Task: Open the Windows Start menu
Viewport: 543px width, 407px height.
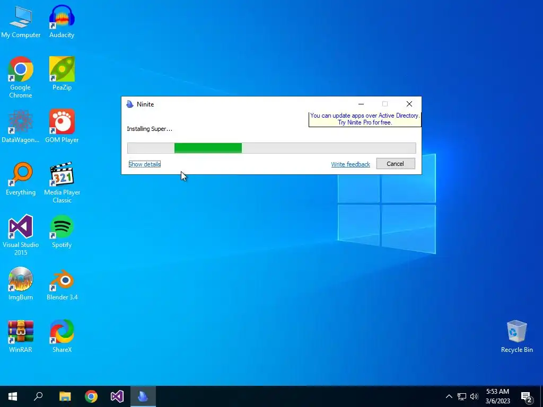Action: 13,396
